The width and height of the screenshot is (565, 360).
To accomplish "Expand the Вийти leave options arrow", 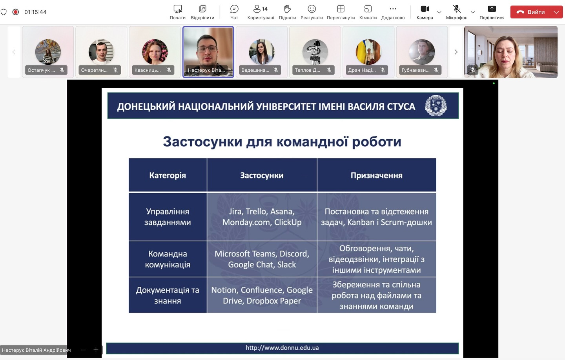I will 556,12.
